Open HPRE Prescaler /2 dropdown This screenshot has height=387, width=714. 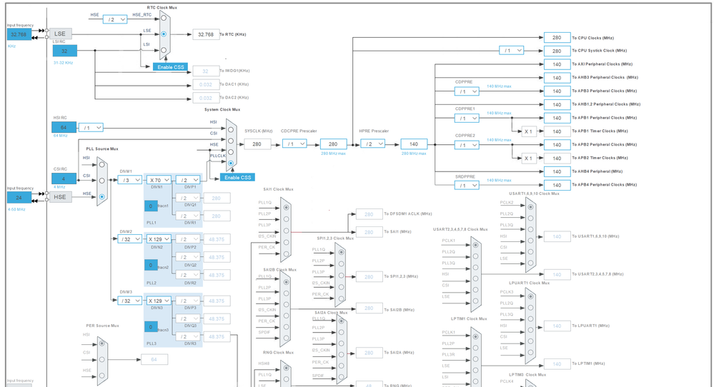pyautogui.click(x=372, y=144)
